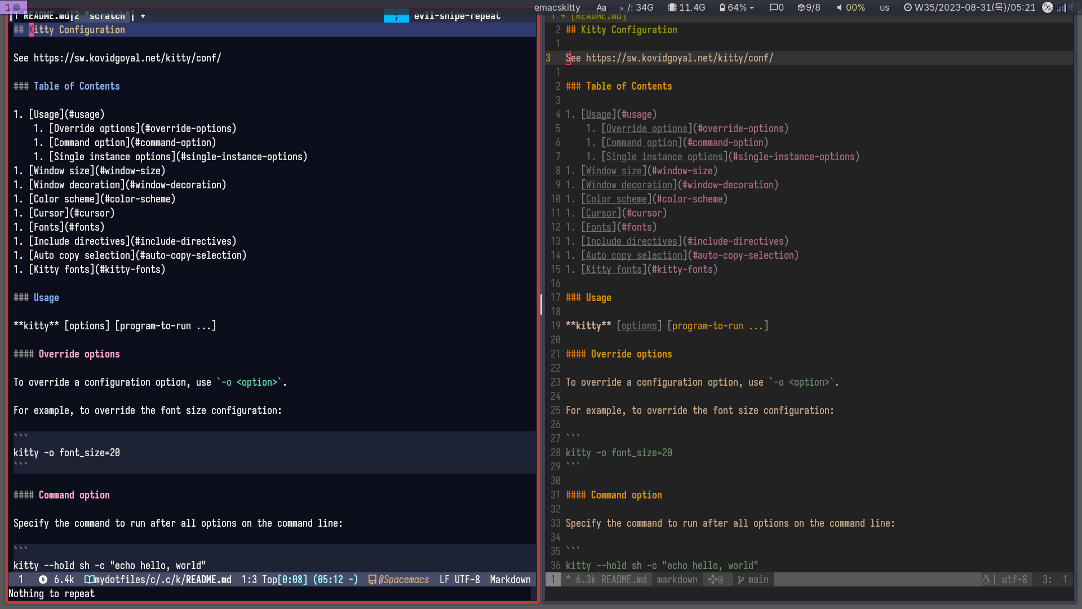Click workspace 1 indicator in top bar
Image resolution: width=1082 pixels, height=609 pixels.
pos(13,7)
